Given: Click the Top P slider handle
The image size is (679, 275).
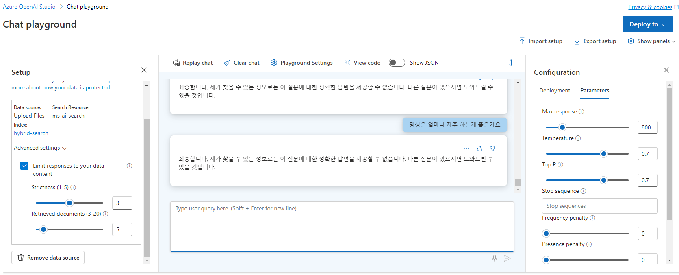Looking at the screenshot, I should (604, 180).
